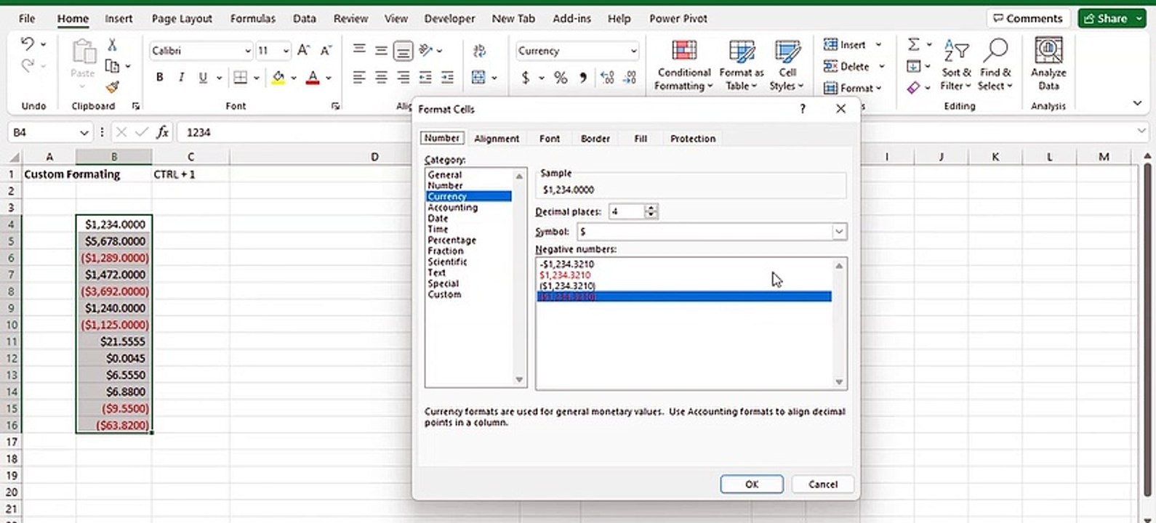
Task: Apply yellow Fill Color swatch
Action: 278,77
